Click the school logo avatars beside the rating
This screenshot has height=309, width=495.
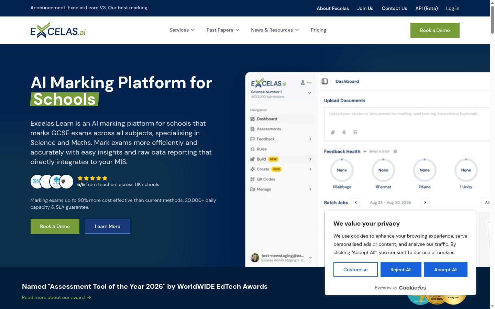52,182
